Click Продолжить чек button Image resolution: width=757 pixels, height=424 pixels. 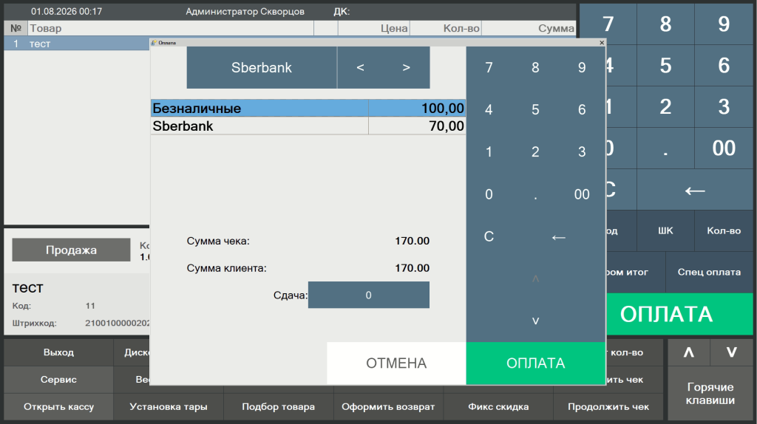click(608, 406)
